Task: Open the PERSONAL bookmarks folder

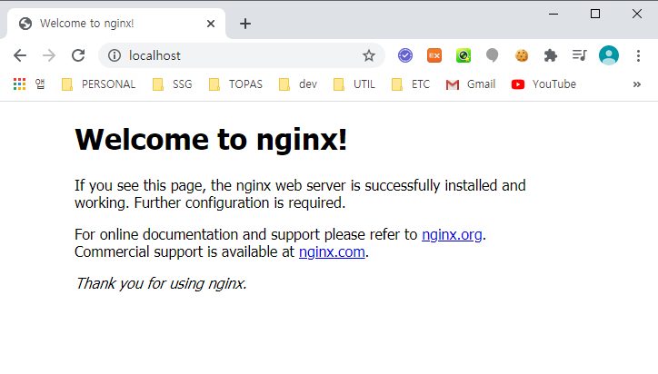Action: (x=99, y=84)
